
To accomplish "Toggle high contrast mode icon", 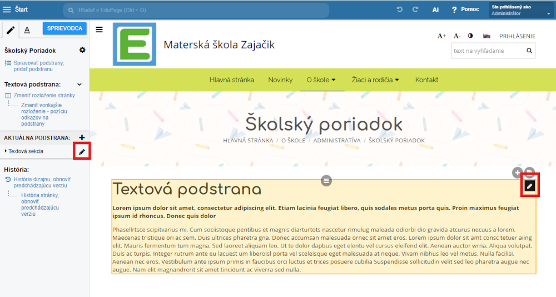I will tap(470, 36).
